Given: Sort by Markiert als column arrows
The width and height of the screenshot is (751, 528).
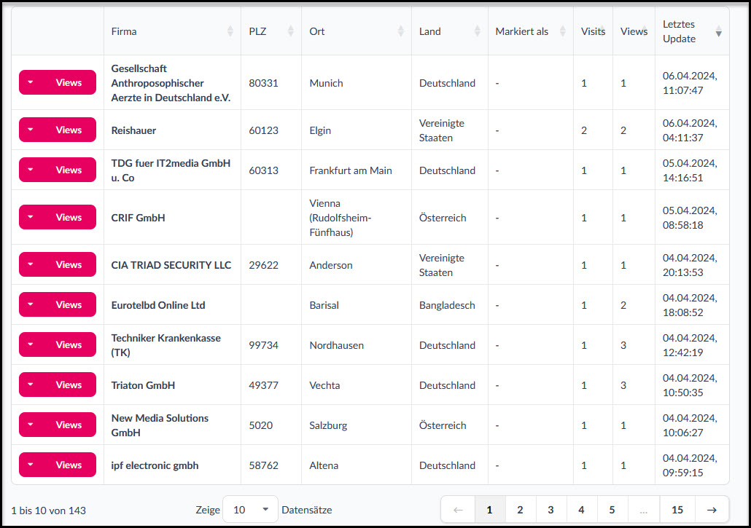Looking at the screenshot, I should tap(563, 31).
